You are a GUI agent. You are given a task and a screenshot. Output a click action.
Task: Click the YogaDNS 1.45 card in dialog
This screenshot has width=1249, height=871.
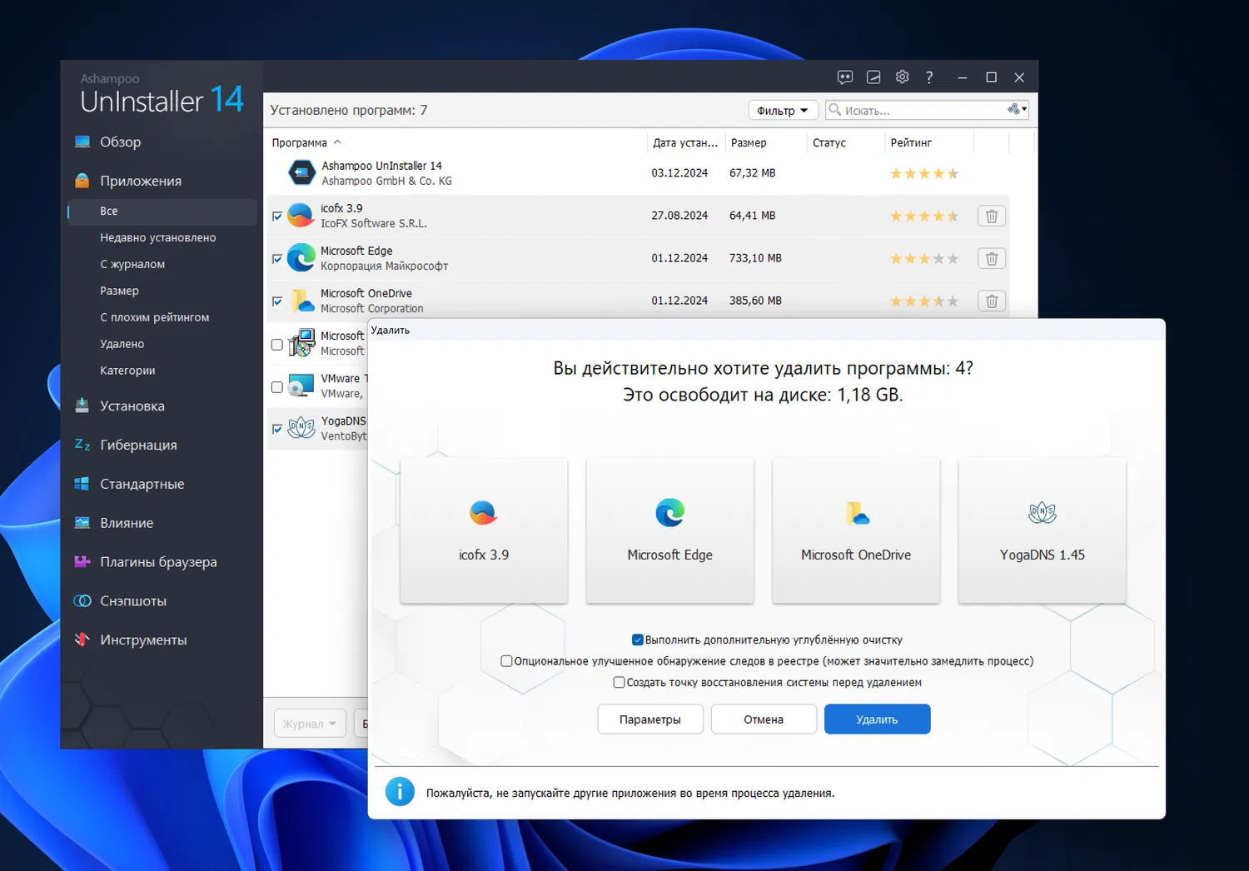click(x=1042, y=530)
